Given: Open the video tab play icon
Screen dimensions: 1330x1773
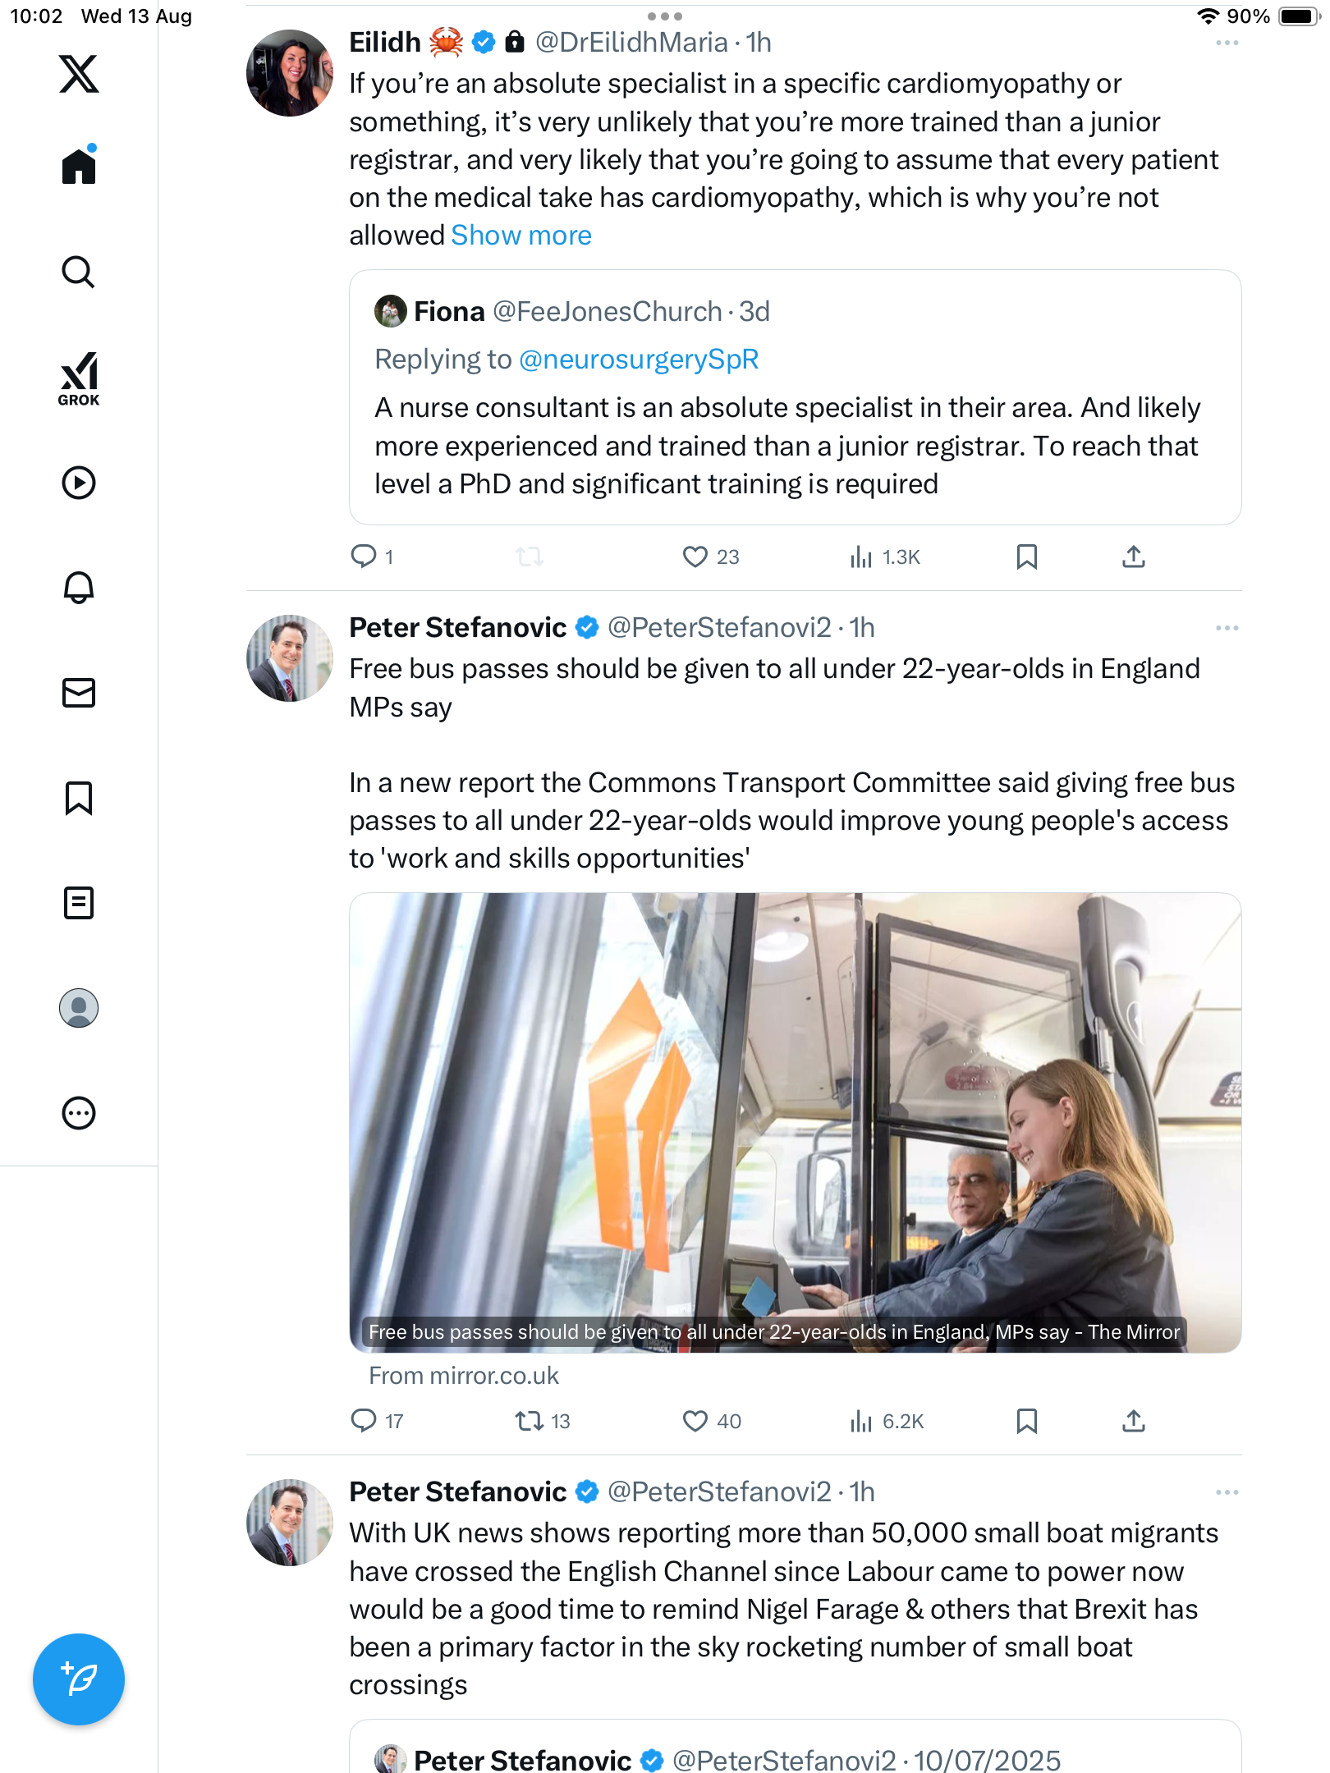Looking at the screenshot, I should [79, 483].
